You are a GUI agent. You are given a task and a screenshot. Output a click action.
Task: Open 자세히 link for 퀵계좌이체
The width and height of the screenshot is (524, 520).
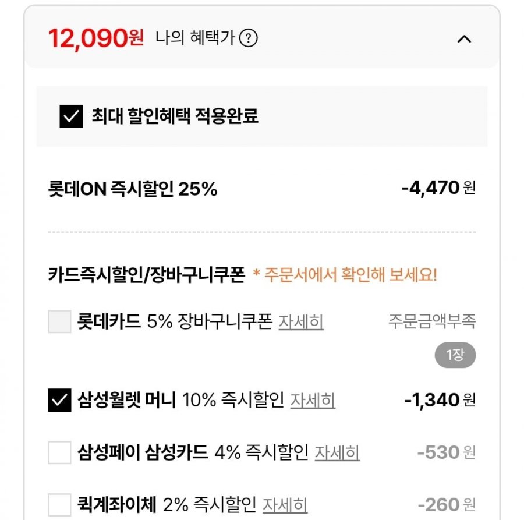click(285, 504)
